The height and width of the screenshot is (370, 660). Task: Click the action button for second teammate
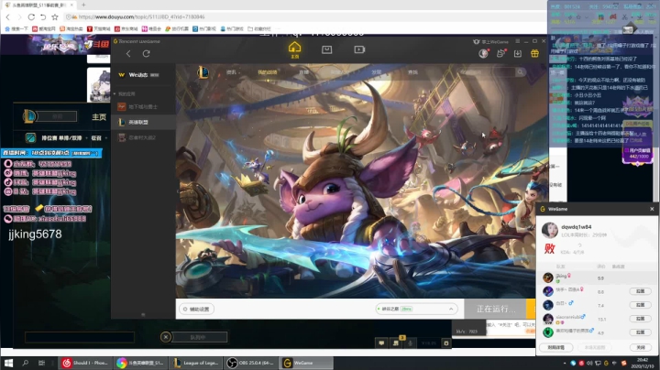[640, 291]
